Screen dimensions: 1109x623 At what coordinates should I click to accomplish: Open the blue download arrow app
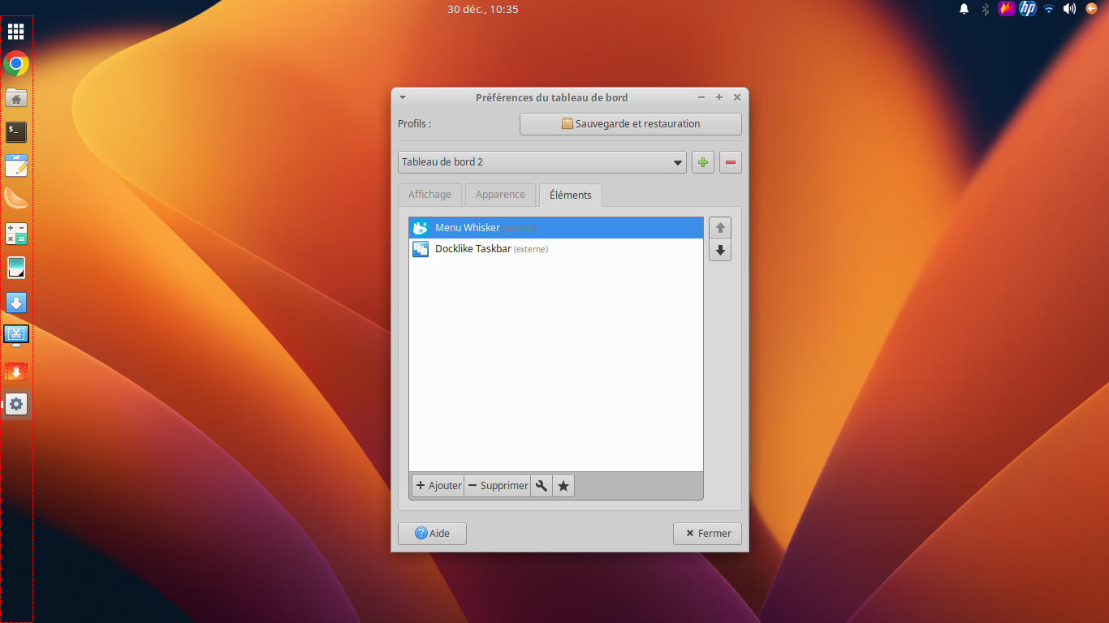[16, 303]
